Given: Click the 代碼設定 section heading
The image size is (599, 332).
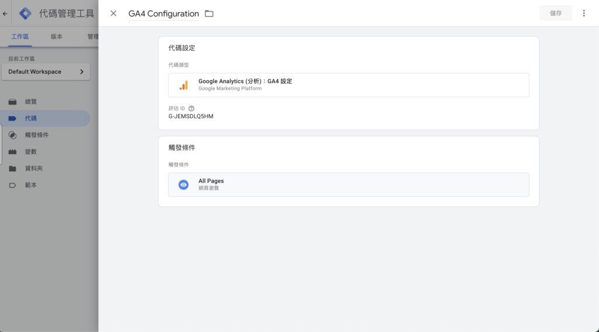Looking at the screenshot, I should click(x=182, y=48).
